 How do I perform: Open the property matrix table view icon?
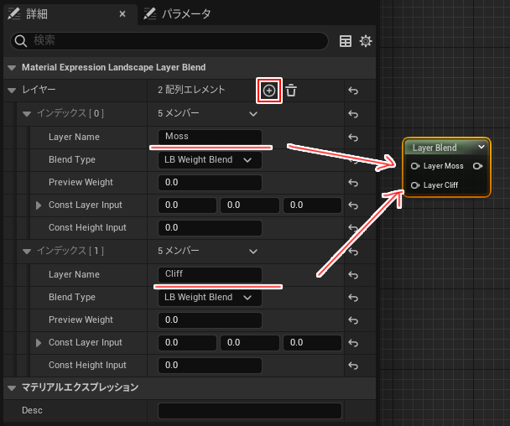pyautogui.click(x=345, y=41)
